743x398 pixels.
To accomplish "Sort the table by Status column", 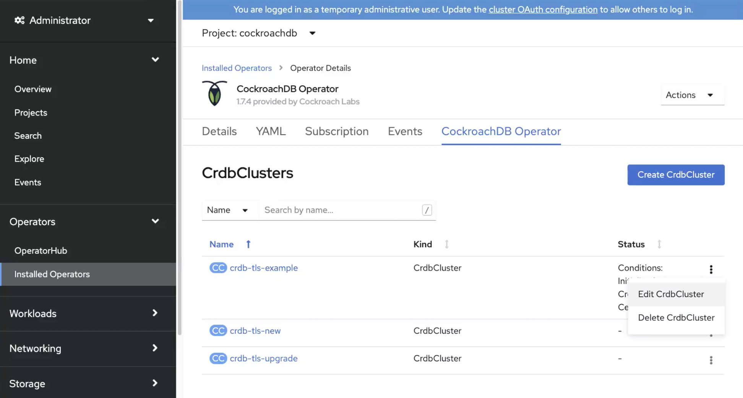I will tap(659, 244).
